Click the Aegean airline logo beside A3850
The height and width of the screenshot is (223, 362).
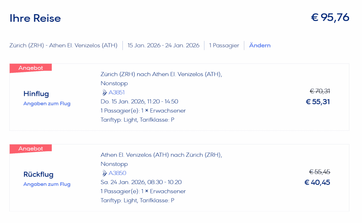[105, 173]
